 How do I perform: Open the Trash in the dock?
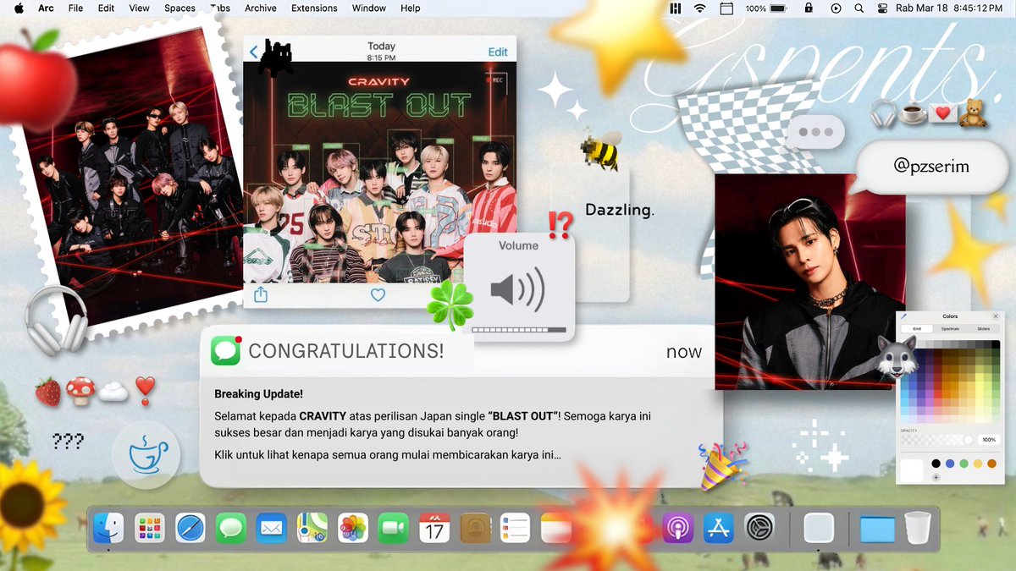[918, 529]
